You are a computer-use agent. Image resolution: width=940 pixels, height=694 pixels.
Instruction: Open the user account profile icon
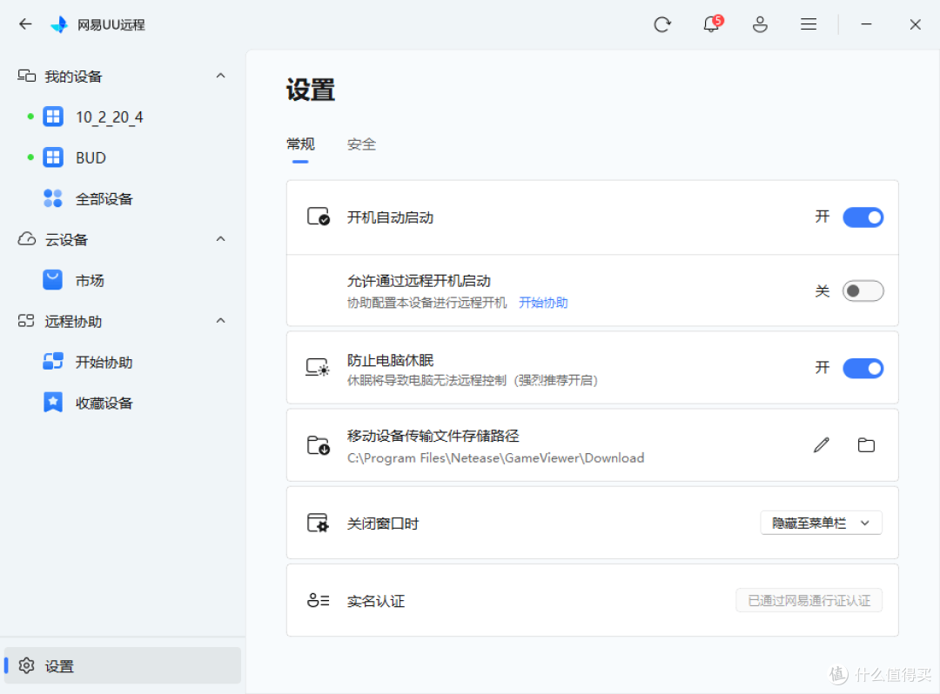tap(760, 24)
